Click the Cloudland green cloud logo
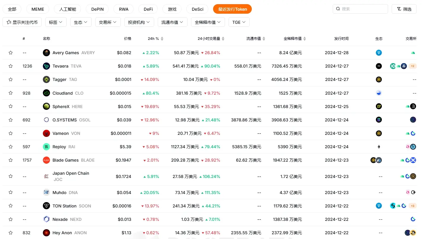Viewport: 422px width, 239px height. point(46,93)
